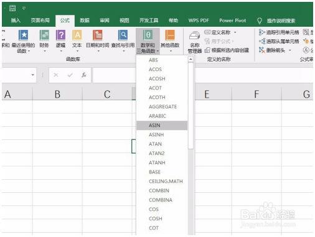Click the Cancel (X) formula bar icon

tap(56, 75)
